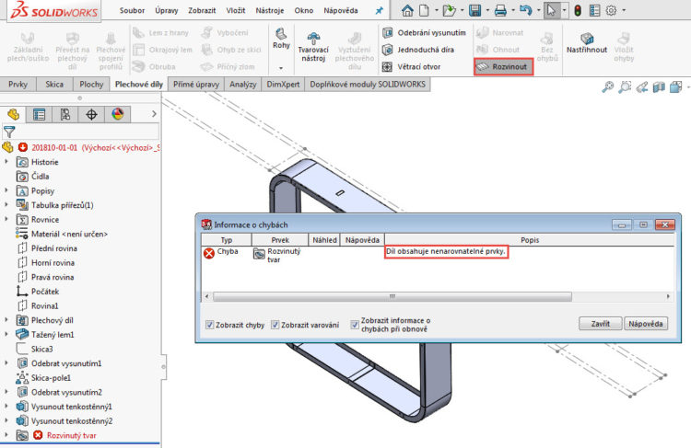
Task: Click the Section view icon in view toolbar
Action: (659, 87)
